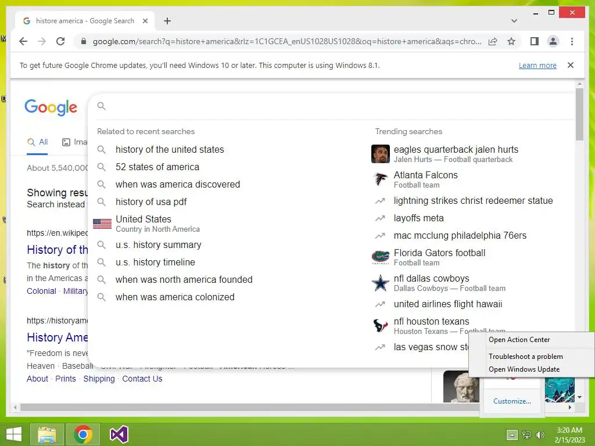Show hidden tray icons arrow
Image resolution: width=595 pixels, height=446 pixels.
pyautogui.click(x=512, y=435)
